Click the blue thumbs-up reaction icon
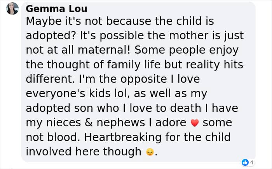The height and width of the screenshot is (169, 272). pyautogui.click(x=245, y=162)
